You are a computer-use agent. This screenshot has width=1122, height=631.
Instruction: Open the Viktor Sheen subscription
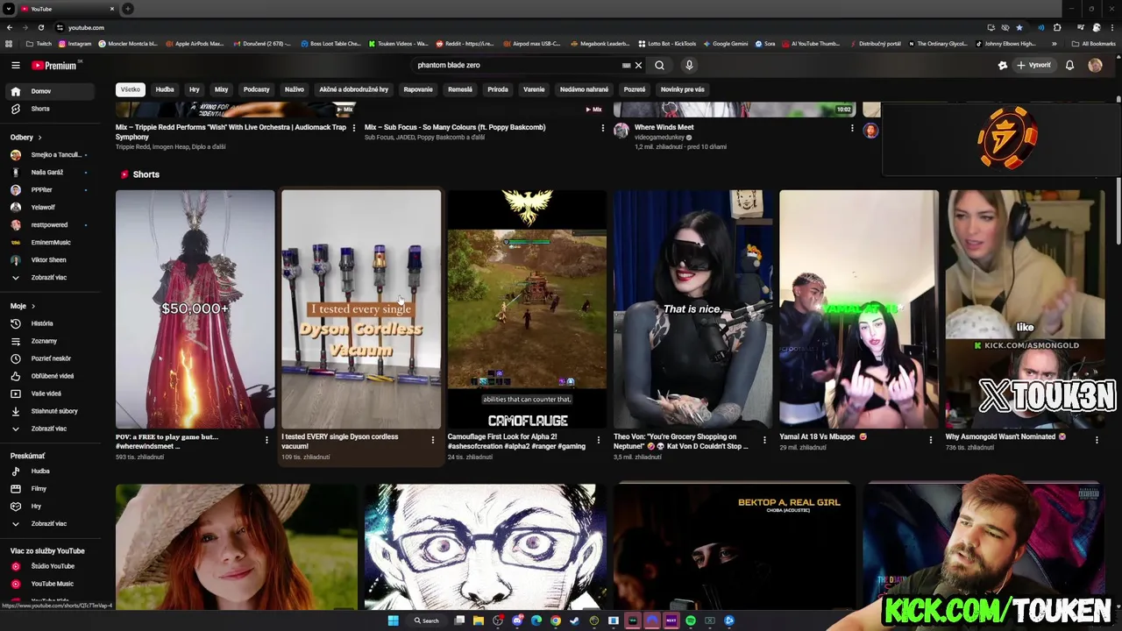(48, 259)
